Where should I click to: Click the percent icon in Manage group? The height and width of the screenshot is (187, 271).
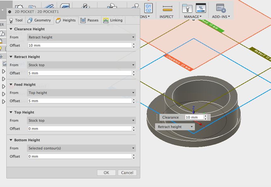pyautogui.click(x=201, y=8)
